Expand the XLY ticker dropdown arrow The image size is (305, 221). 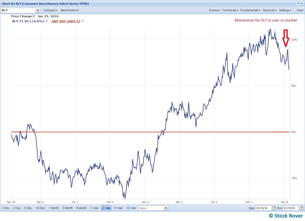[x=38, y=10]
